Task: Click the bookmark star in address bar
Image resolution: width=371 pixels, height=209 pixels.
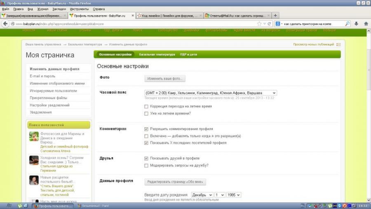Action: 259,23
